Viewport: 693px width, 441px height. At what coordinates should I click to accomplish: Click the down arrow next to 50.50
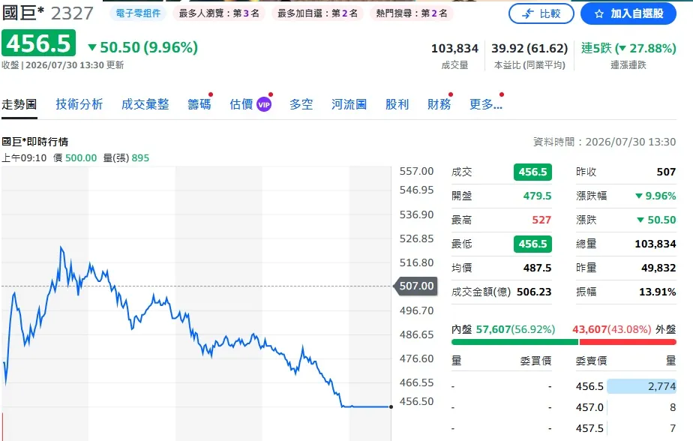(x=92, y=47)
